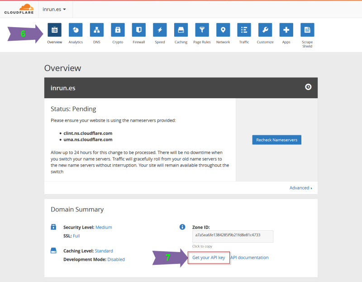Open the inrun.es domain dropdown

pyautogui.click(x=54, y=9)
